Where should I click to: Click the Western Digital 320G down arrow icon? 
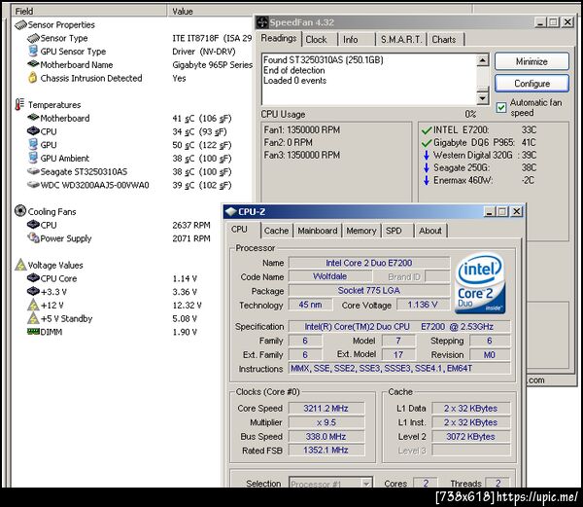tap(427, 156)
